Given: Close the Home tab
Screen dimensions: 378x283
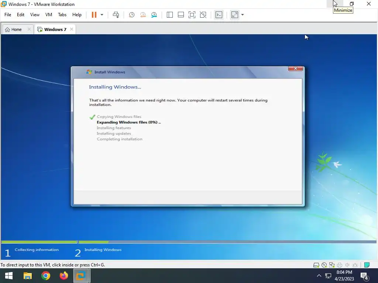Looking at the screenshot, I should click(29, 29).
